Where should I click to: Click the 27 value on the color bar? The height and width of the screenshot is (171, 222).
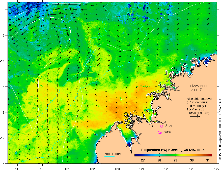143,160
